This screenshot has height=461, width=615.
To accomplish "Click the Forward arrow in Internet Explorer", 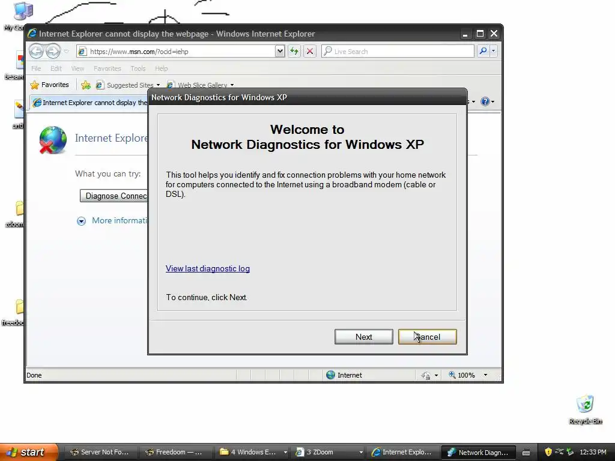I will [x=53, y=52].
